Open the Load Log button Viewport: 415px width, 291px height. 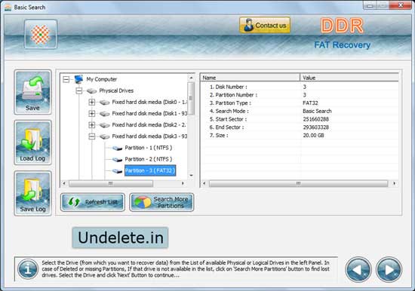click(32, 142)
